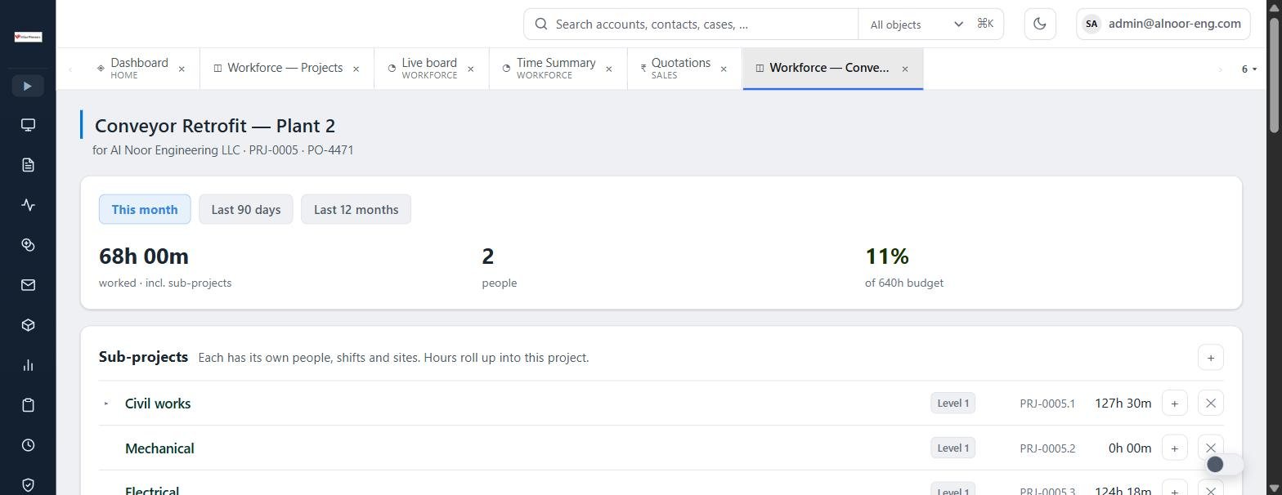Viewport: 1282px width, 495px height.
Task: Click the 68h 00m worked total
Action: pyautogui.click(x=144, y=256)
